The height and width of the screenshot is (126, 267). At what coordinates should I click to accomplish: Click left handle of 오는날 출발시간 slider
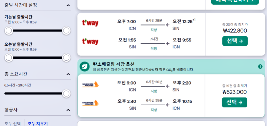pyautogui.click(x=9, y=58)
